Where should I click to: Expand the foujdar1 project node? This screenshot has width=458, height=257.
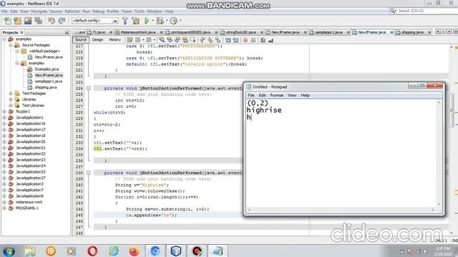click(x=4, y=111)
